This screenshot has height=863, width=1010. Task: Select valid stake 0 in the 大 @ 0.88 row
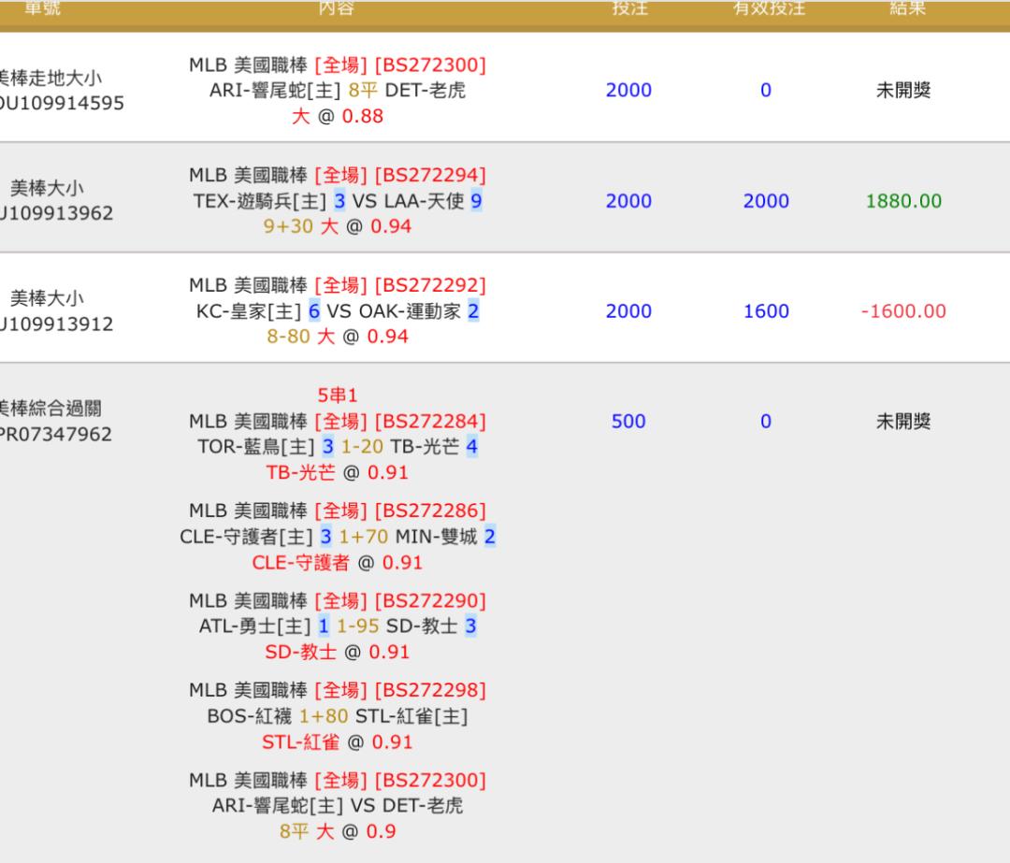click(x=766, y=90)
